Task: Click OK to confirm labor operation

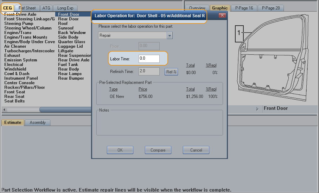Action: (120, 150)
